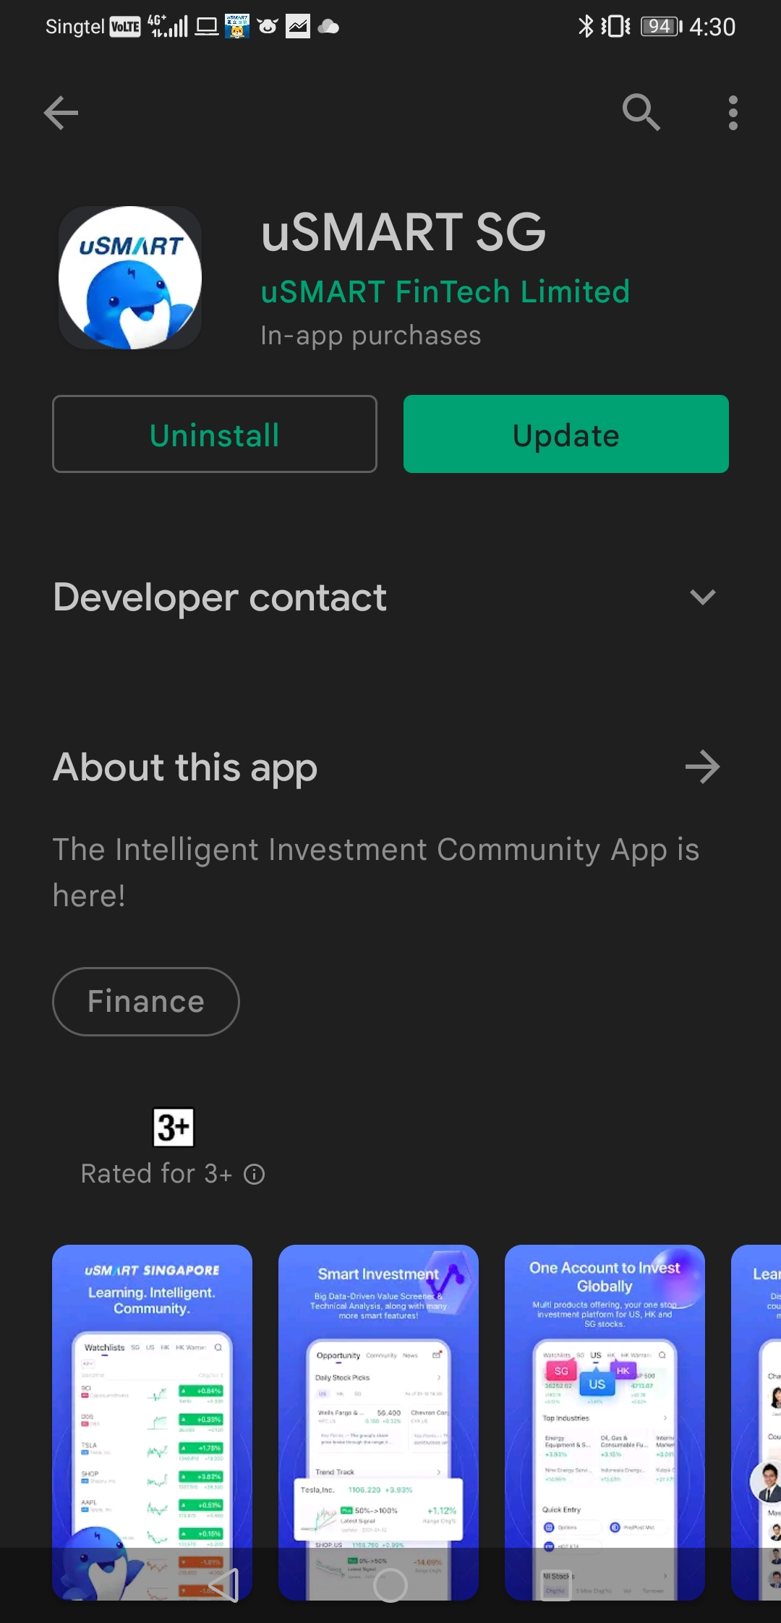Tap the uSMART SG app icon
781x1623 pixels.
[x=130, y=278]
